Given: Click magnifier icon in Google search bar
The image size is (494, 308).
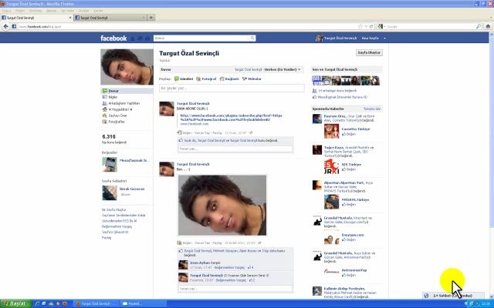Looking at the screenshot, I should (479, 26).
